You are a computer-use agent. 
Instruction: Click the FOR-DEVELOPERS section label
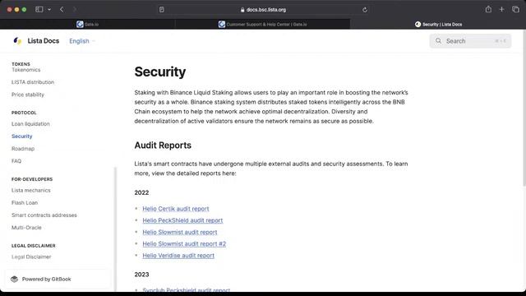(x=32, y=179)
